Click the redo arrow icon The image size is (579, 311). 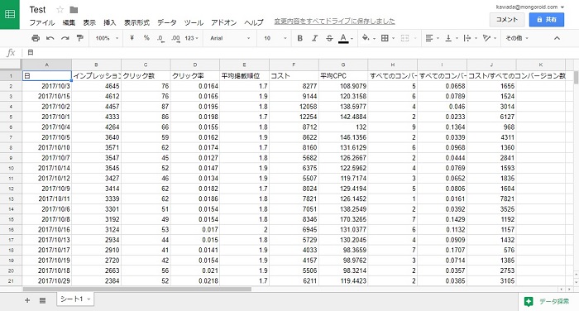coord(65,38)
